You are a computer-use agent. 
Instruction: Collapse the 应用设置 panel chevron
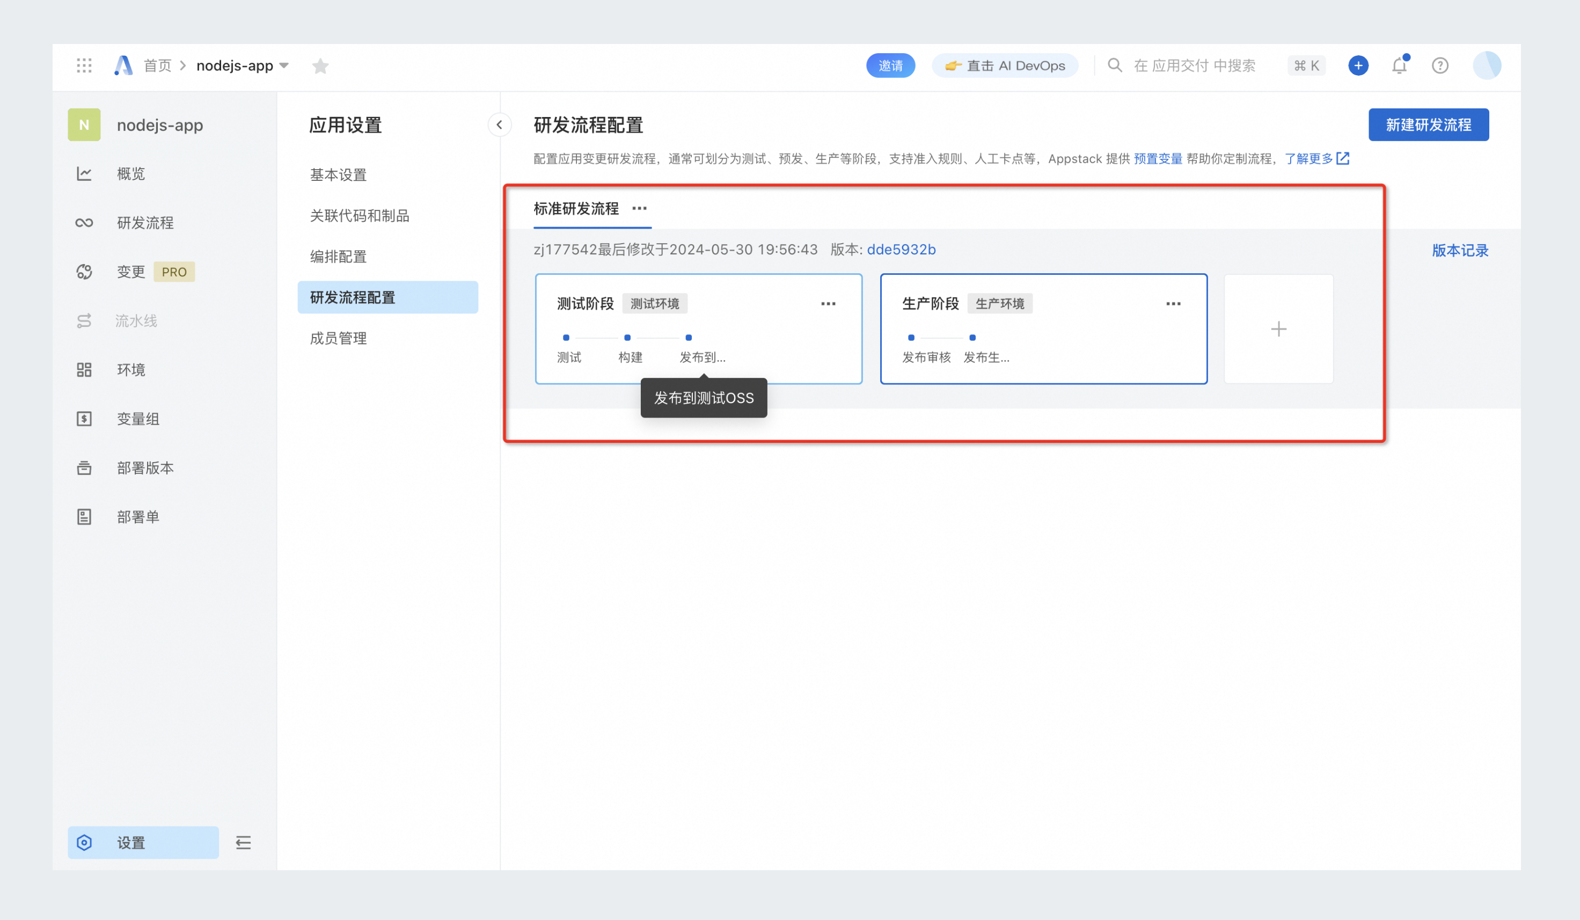(x=500, y=125)
